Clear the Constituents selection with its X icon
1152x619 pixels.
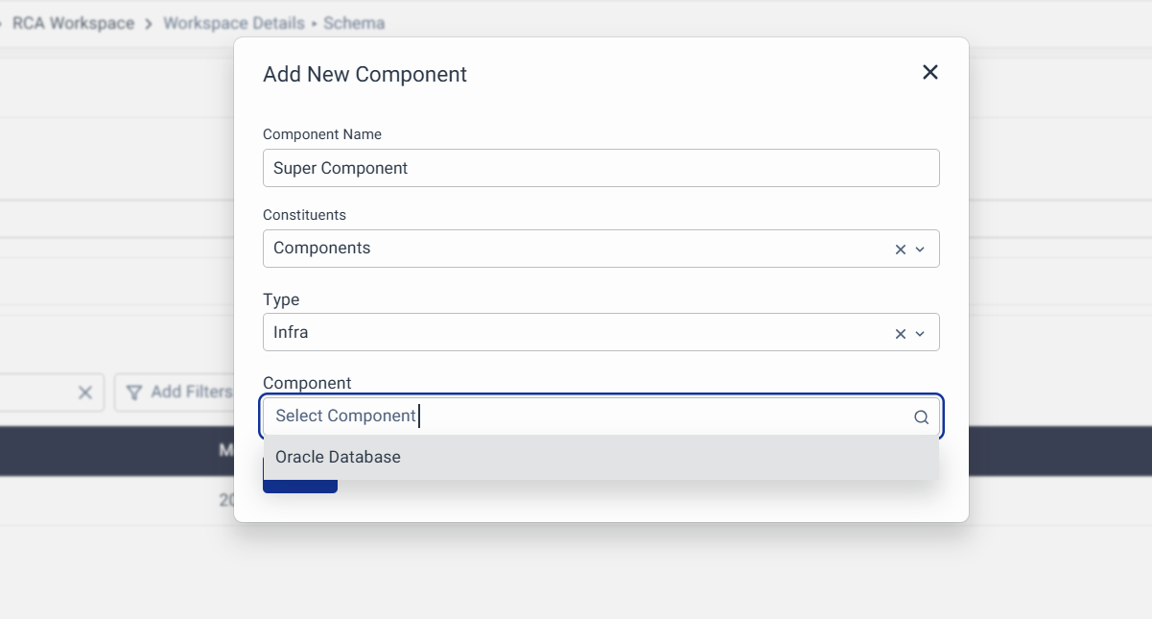click(x=900, y=250)
